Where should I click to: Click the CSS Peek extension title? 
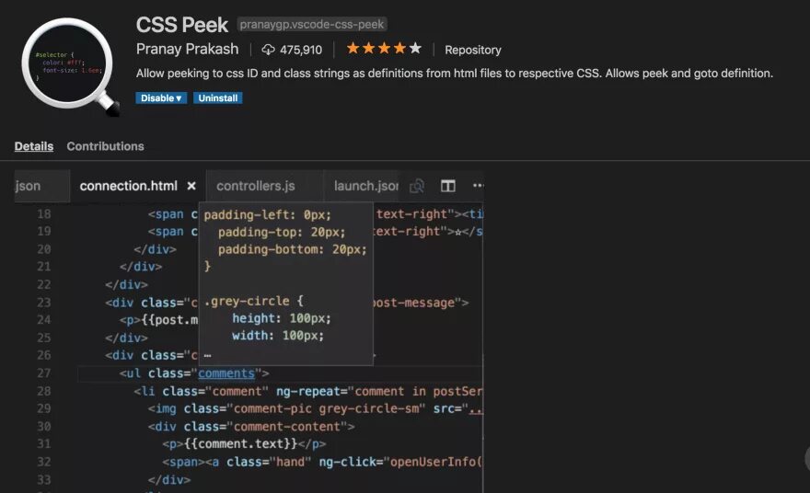point(182,25)
